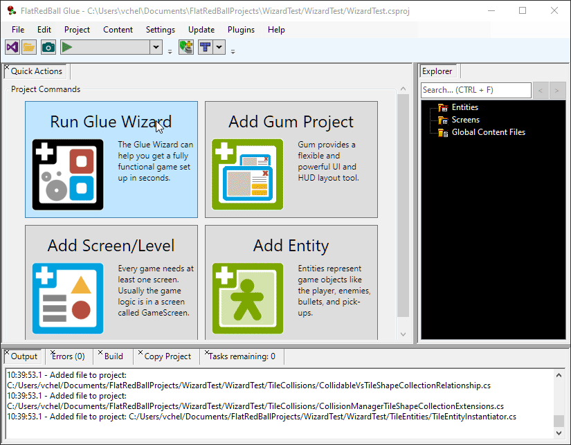Minimize the FlatRedBall Glue window

[x=491, y=11]
